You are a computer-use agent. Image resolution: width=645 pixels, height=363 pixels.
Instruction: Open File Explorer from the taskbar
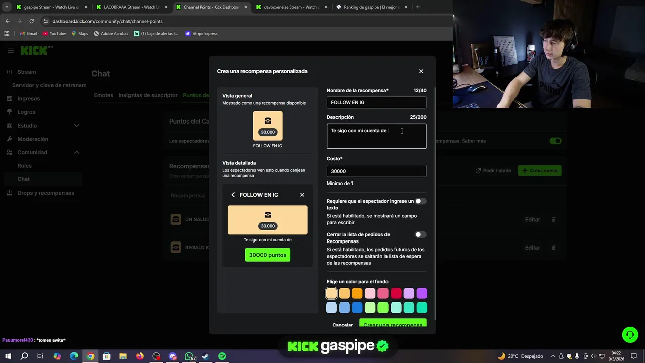point(123,356)
